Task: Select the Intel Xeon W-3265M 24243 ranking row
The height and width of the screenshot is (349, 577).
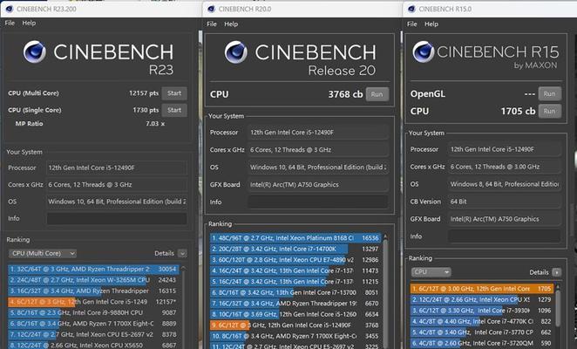Action: pos(93,280)
